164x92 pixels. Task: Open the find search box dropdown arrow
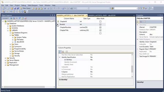click(x=137, y=8)
